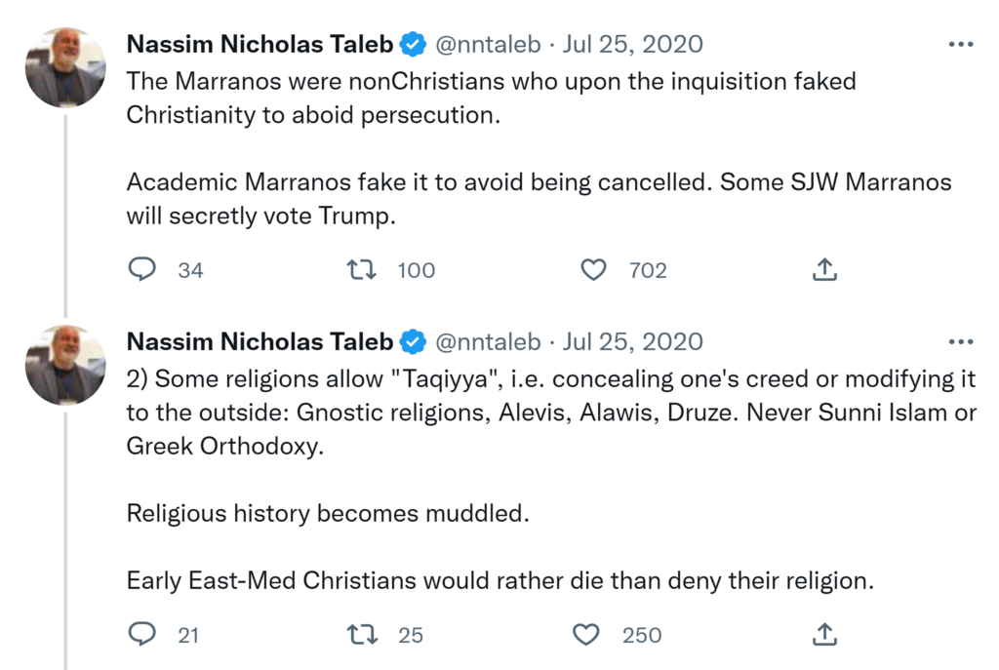Viewport: 999px width, 670px height.
Task: Like the first tweet with 702 likes
Action: pos(593,269)
